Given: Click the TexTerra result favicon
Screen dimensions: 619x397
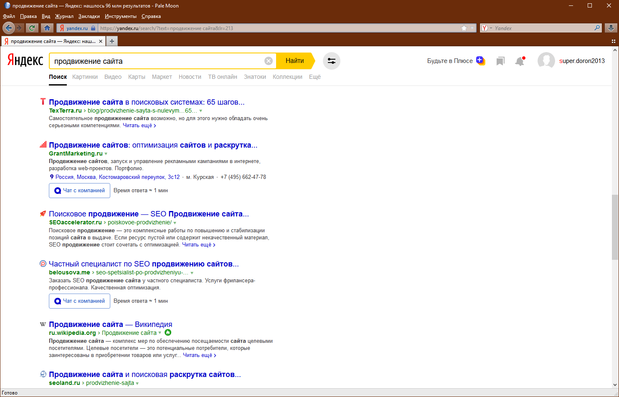Looking at the screenshot, I should (43, 101).
